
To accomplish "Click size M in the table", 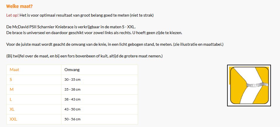I will (12, 89).
